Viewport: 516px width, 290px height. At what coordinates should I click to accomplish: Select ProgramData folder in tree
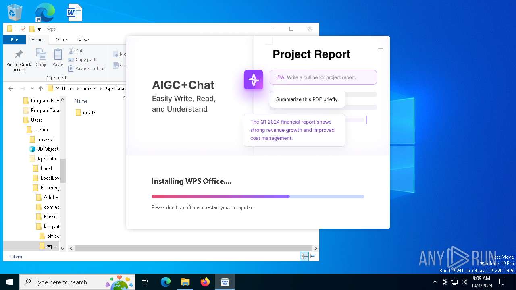pyautogui.click(x=41, y=110)
